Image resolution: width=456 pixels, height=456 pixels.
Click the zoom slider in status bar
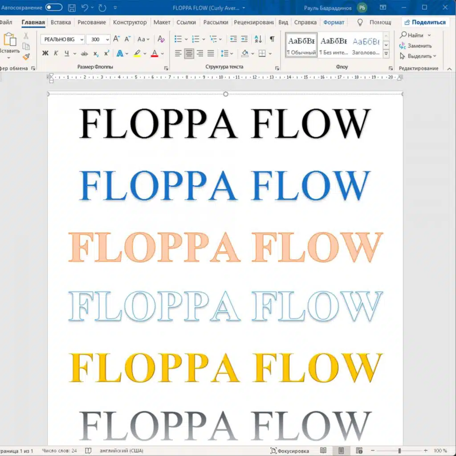(399, 451)
